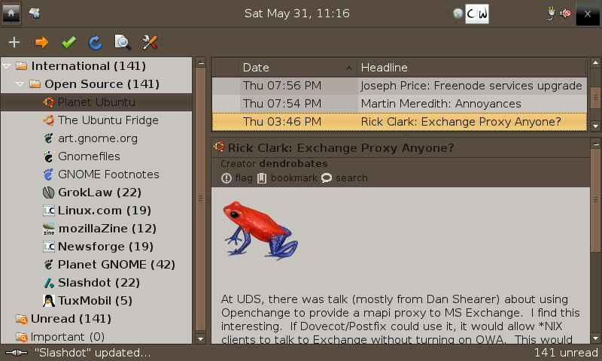The width and height of the screenshot is (602, 361).
Task: Select the Open Source (141) folder label
Action: [x=102, y=84]
